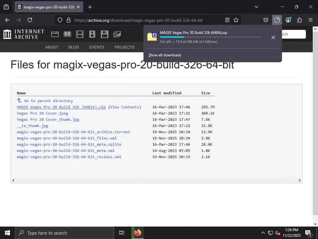Click the page scrollbar down arrow
The width and height of the screenshot is (318, 239).
[x=315, y=224]
